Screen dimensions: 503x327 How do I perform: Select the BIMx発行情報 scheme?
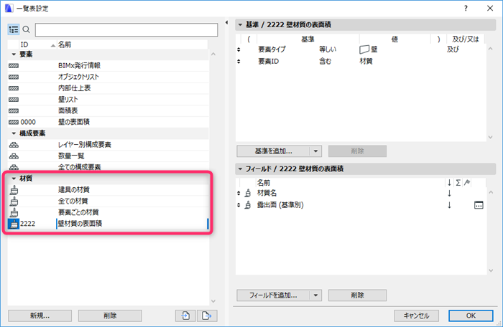coord(108,66)
